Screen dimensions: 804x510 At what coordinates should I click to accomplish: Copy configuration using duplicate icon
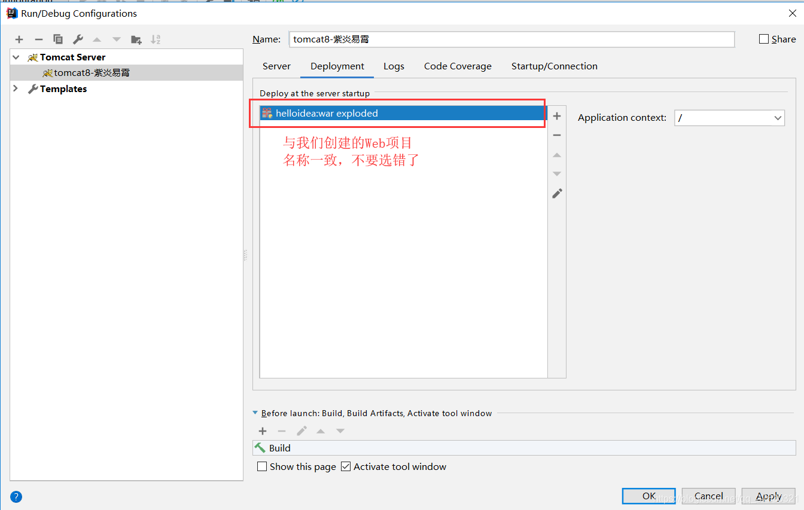(58, 39)
